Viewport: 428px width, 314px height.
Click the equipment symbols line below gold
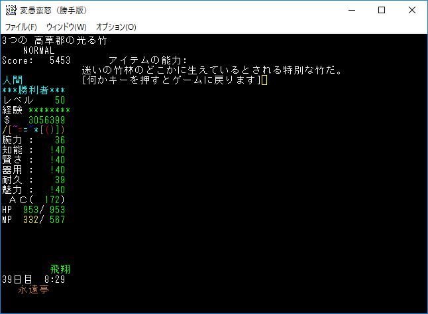(33, 129)
